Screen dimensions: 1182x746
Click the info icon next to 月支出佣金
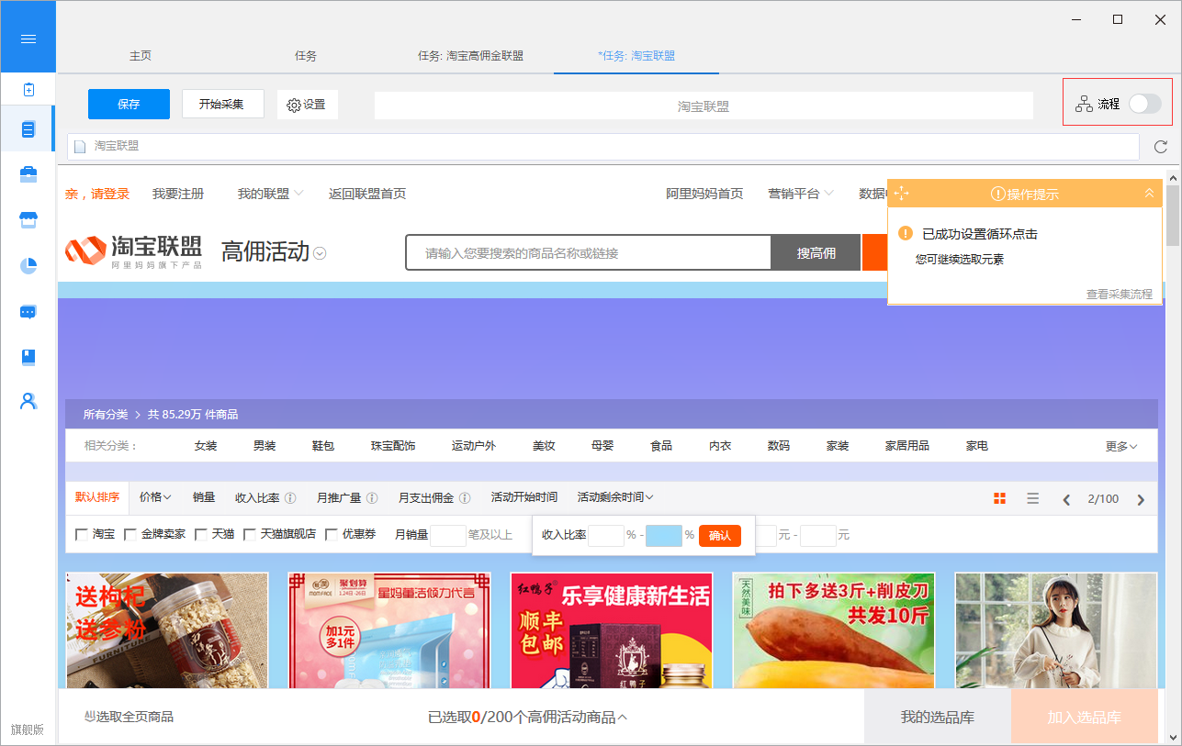[x=465, y=498]
